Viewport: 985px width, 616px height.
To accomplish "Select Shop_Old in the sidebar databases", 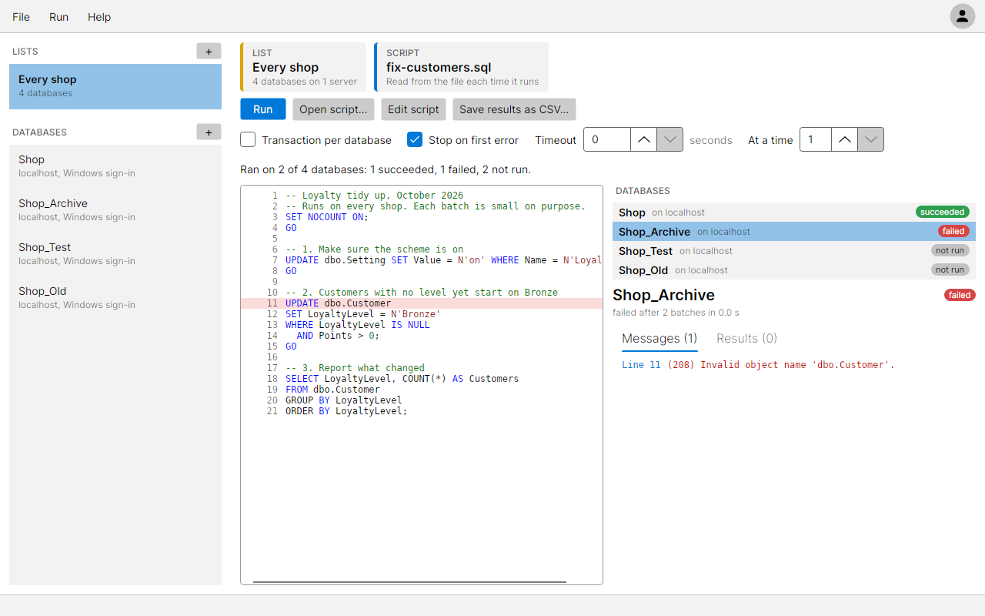I will [115, 298].
